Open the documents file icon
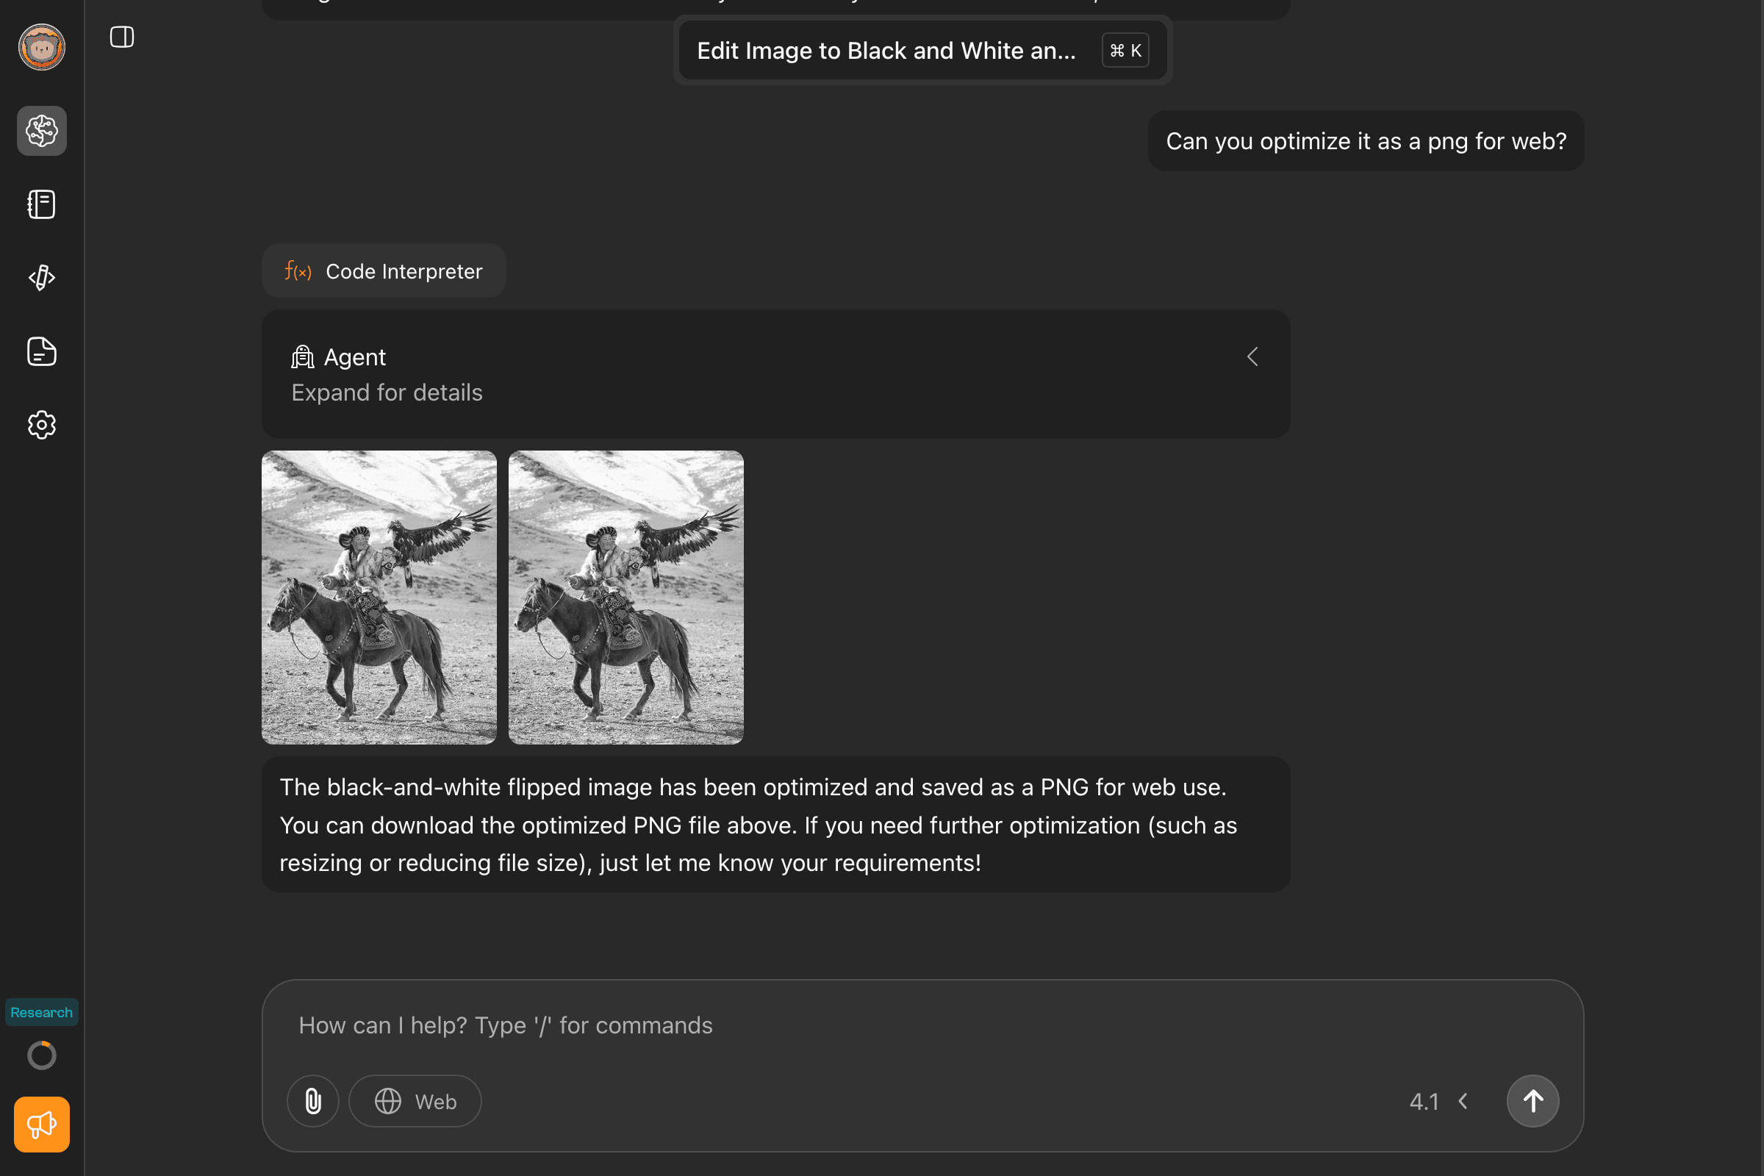Screen dimensions: 1764x1176 click(42, 351)
